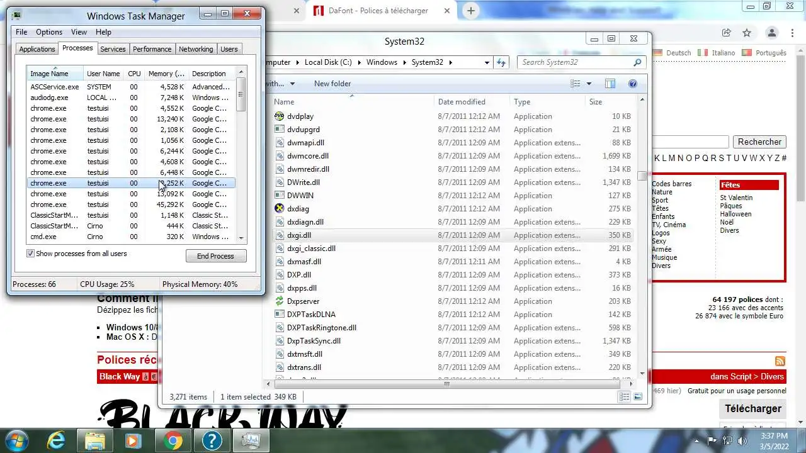Viewport: 806px width, 453px height.
Task: Click the magnifier in Search System32 box
Action: click(637, 62)
